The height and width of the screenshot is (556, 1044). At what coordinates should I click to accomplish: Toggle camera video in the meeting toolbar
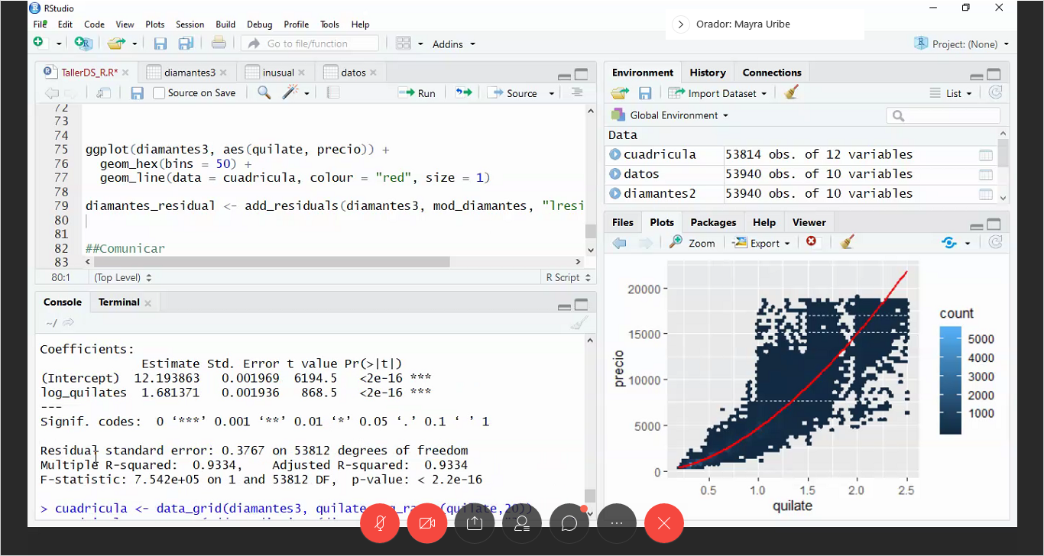426,523
